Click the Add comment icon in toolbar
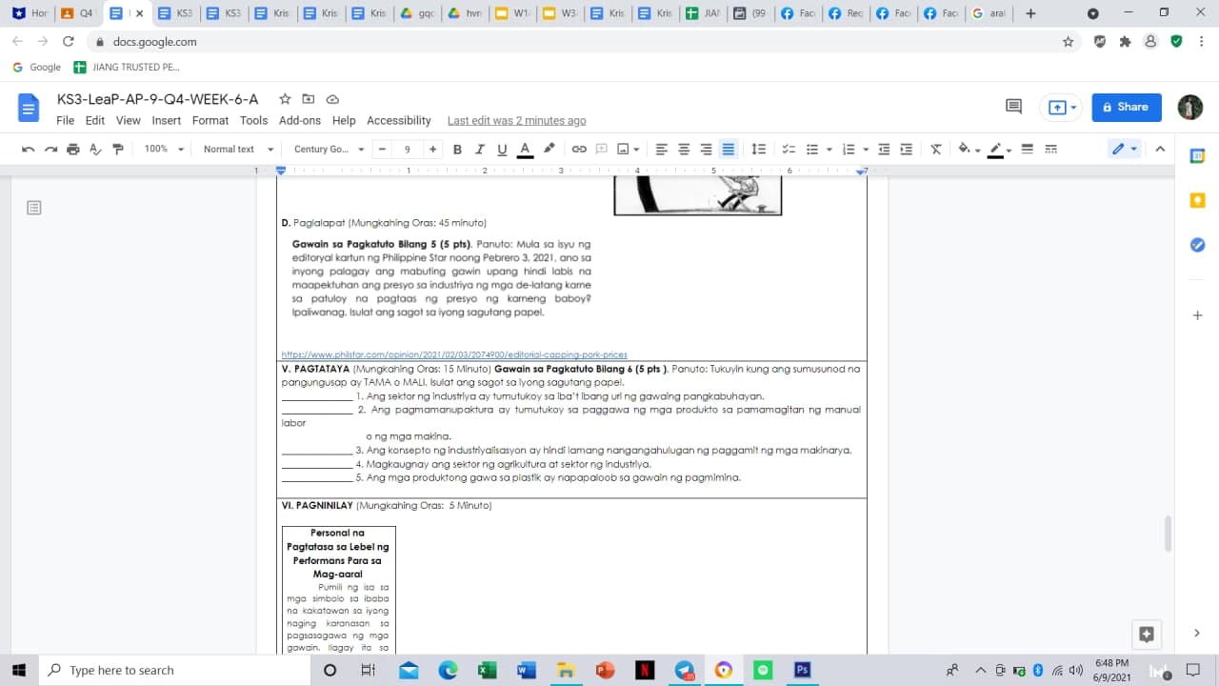Image resolution: width=1219 pixels, height=686 pixels. pos(602,150)
